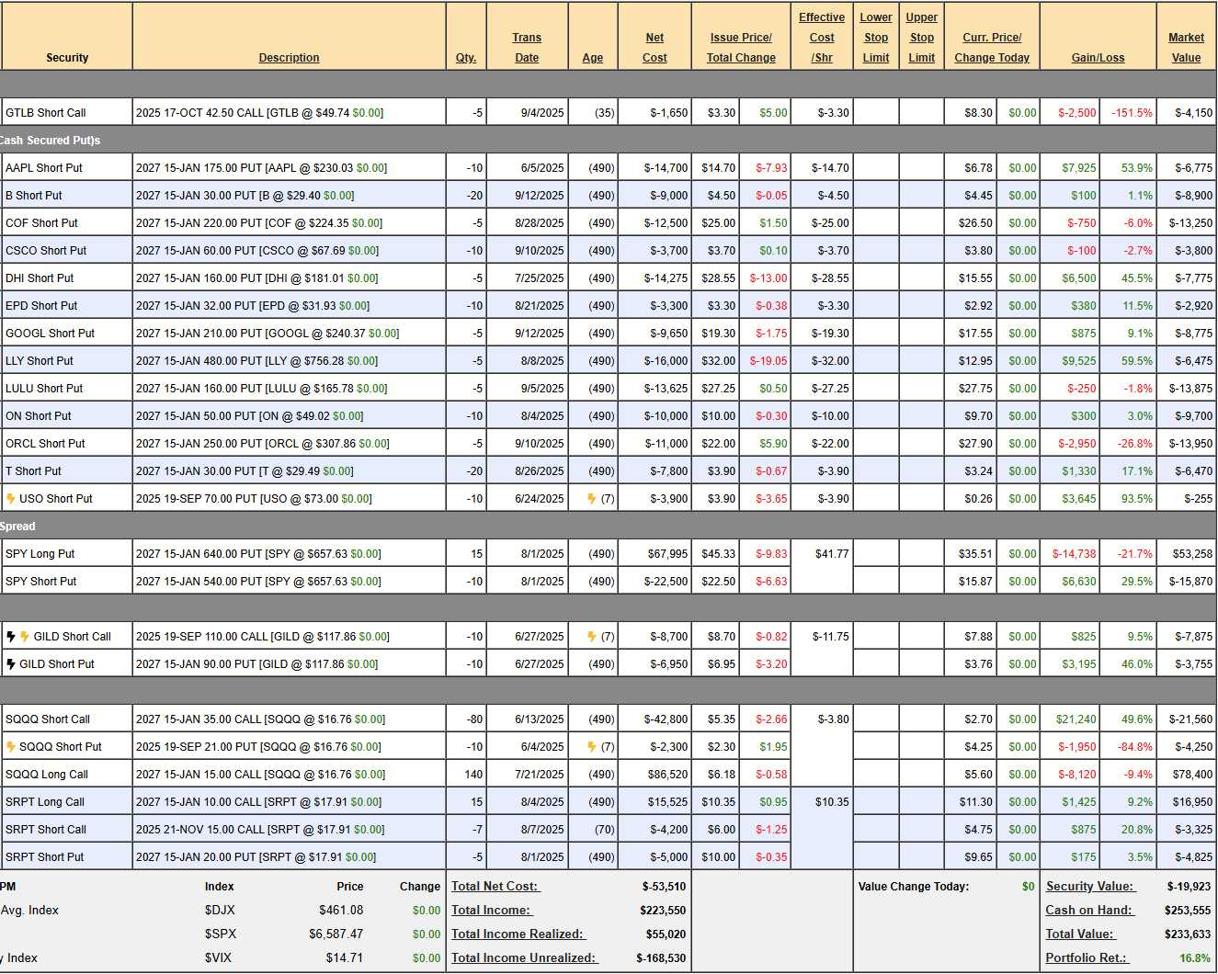The width and height of the screenshot is (1218, 974).
Task: Open the Total Income Realized link
Action: [518, 934]
